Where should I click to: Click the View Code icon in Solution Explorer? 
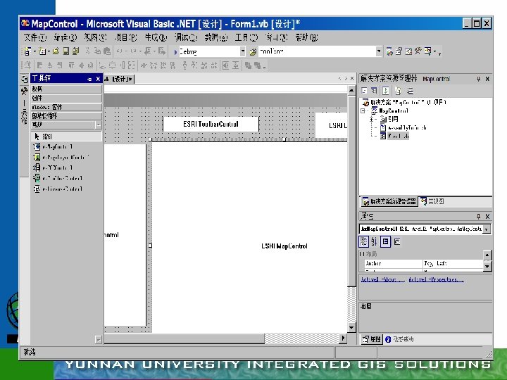[365, 91]
